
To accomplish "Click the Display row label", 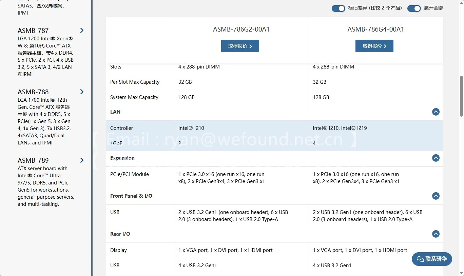I will pyautogui.click(x=118, y=250).
